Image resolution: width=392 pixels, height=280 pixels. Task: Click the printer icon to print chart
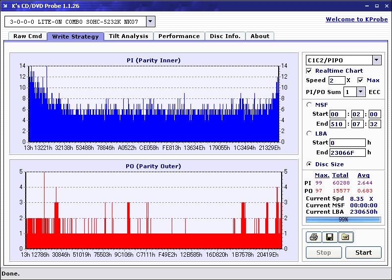click(x=313, y=237)
